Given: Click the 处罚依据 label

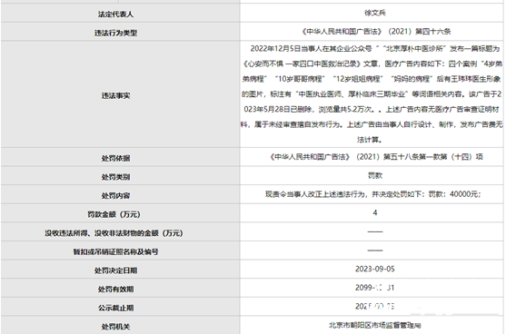Looking at the screenshot, I should (116, 158).
